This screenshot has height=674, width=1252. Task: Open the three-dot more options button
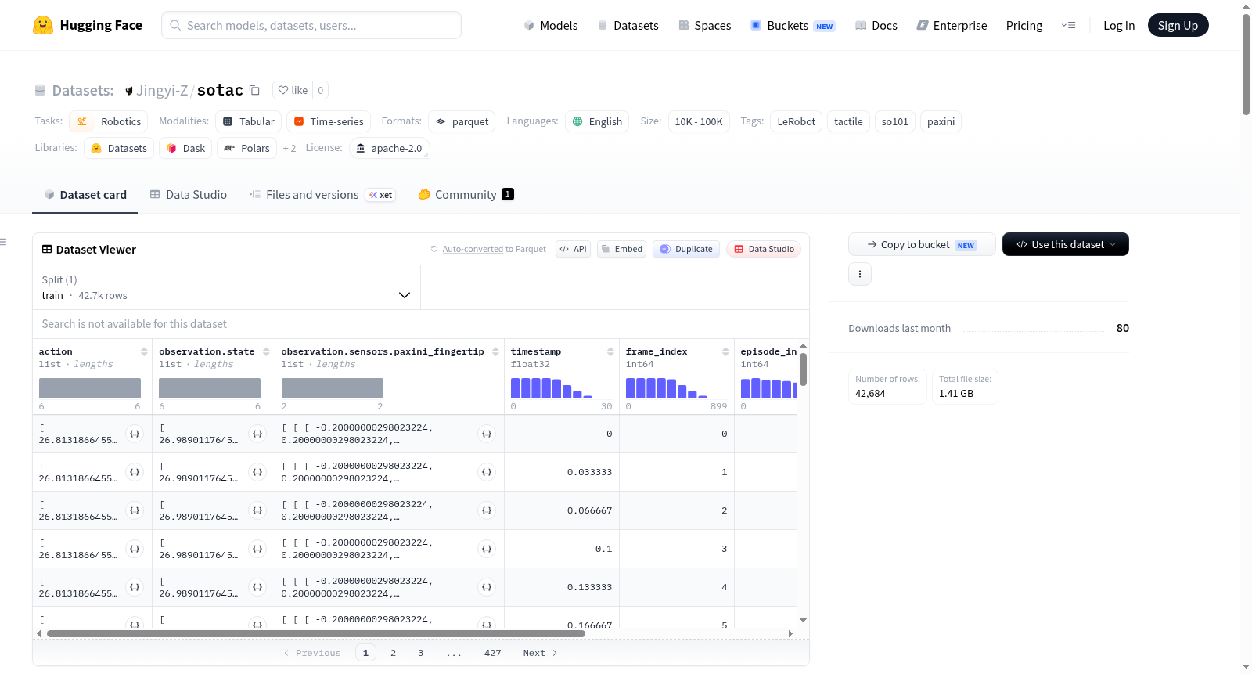(860, 274)
